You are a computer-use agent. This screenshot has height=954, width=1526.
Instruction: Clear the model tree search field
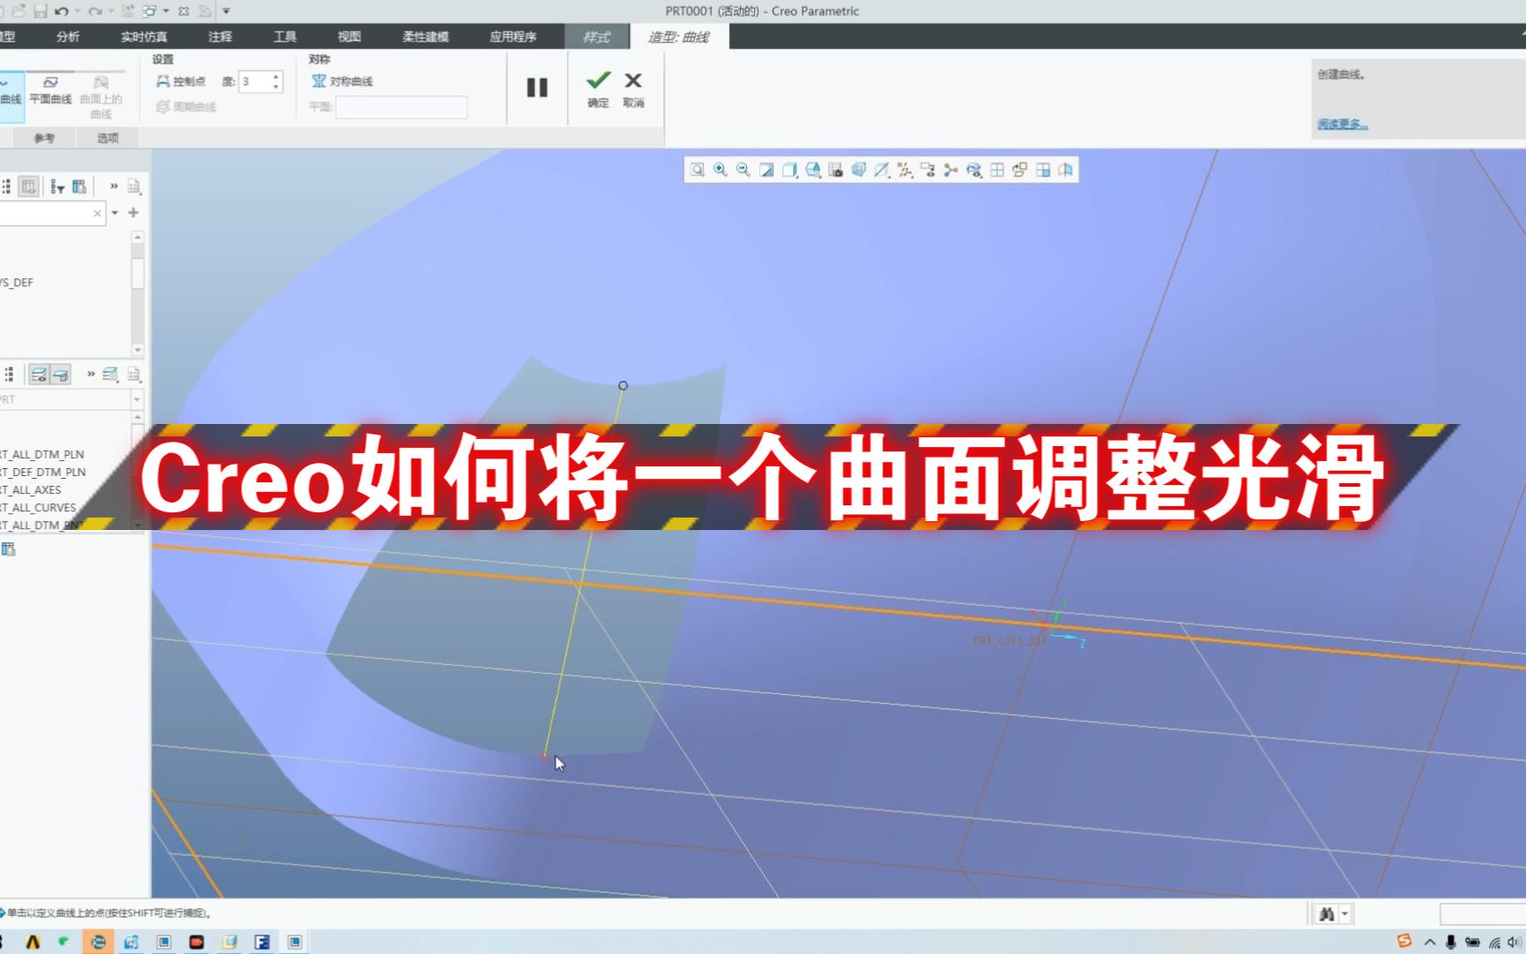[97, 213]
